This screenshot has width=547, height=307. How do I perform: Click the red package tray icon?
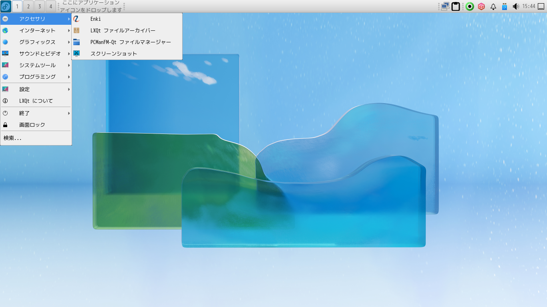point(481,6)
